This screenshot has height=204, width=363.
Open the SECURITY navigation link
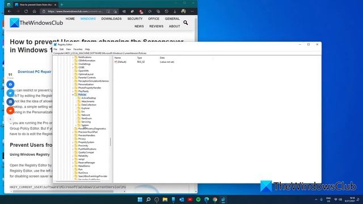(x=135, y=19)
